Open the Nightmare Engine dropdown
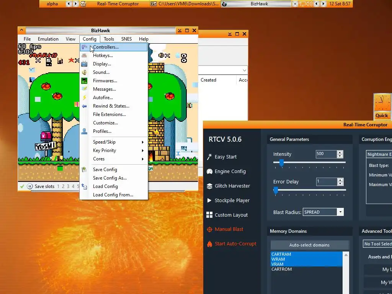The height and width of the screenshot is (294, 392). pyautogui.click(x=379, y=154)
